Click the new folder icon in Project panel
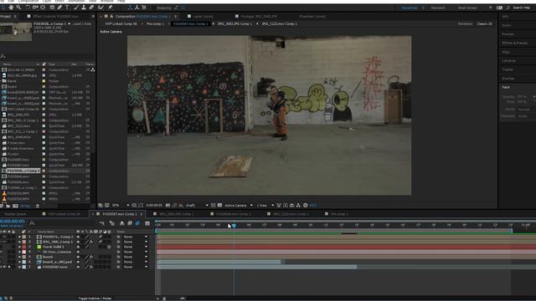Image resolution: width=536 pixels, height=301 pixels. click(8, 207)
